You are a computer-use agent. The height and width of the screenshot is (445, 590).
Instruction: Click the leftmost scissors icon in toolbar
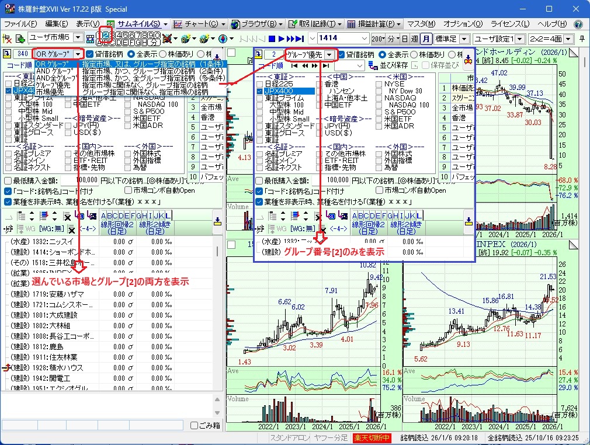click(x=7, y=39)
